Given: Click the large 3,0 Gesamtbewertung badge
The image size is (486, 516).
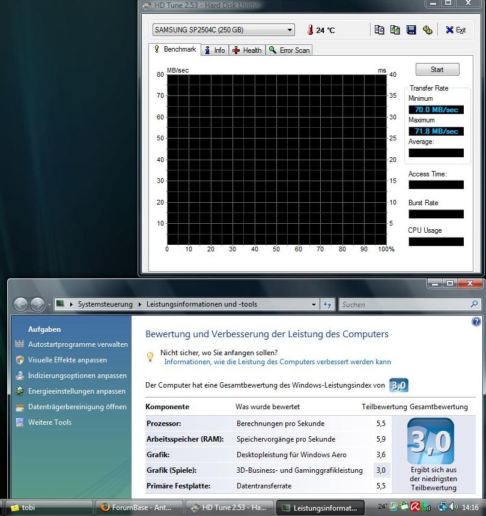Looking at the screenshot, I should tap(431, 440).
